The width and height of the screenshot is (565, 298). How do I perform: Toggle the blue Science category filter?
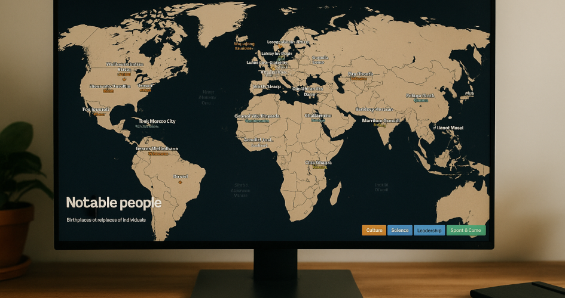[x=399, y=230]
